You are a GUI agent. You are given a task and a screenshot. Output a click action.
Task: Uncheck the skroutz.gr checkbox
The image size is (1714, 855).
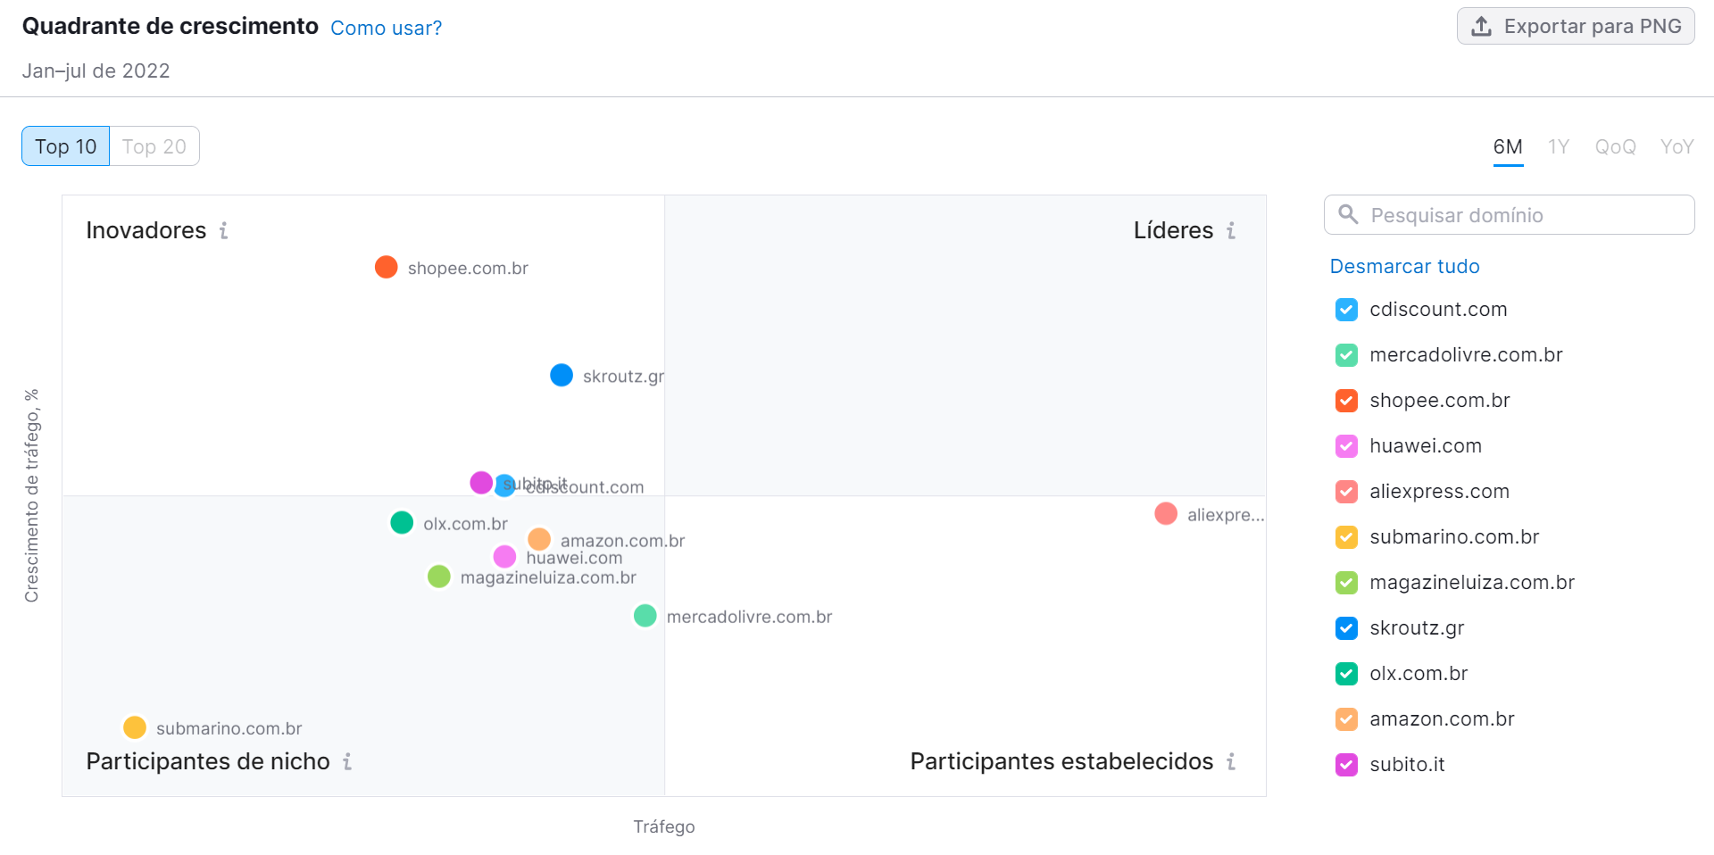[x=1346, y=628]
